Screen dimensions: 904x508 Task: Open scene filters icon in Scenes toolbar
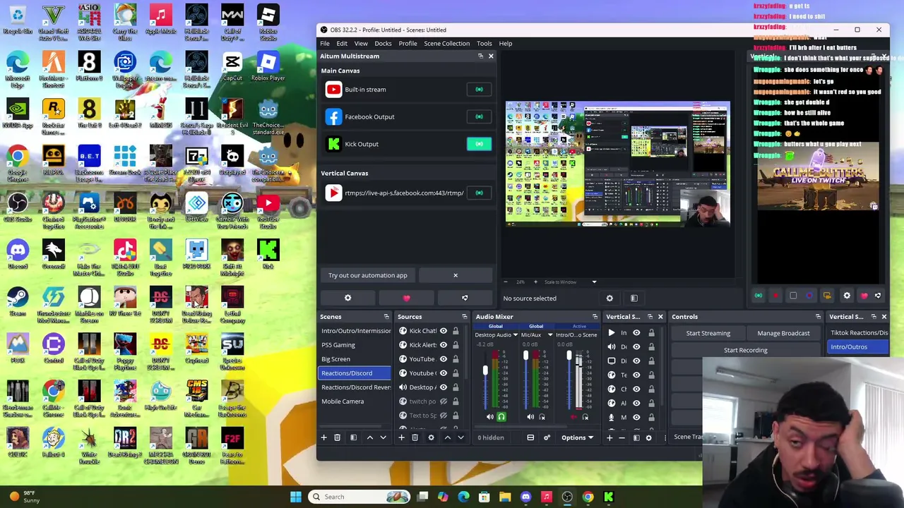(x=353, y=437)
